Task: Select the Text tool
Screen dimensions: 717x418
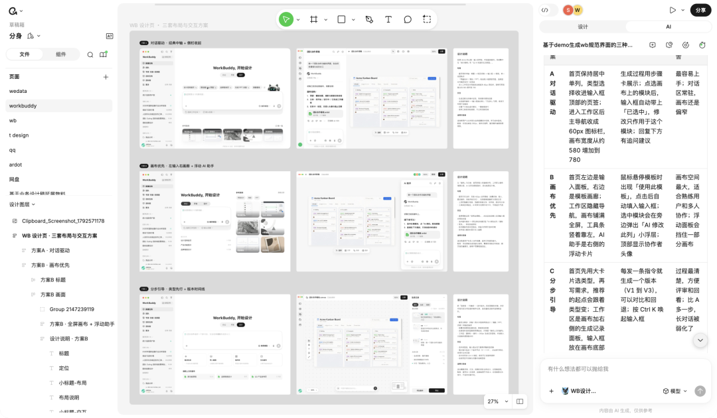Action: (388, 19)
